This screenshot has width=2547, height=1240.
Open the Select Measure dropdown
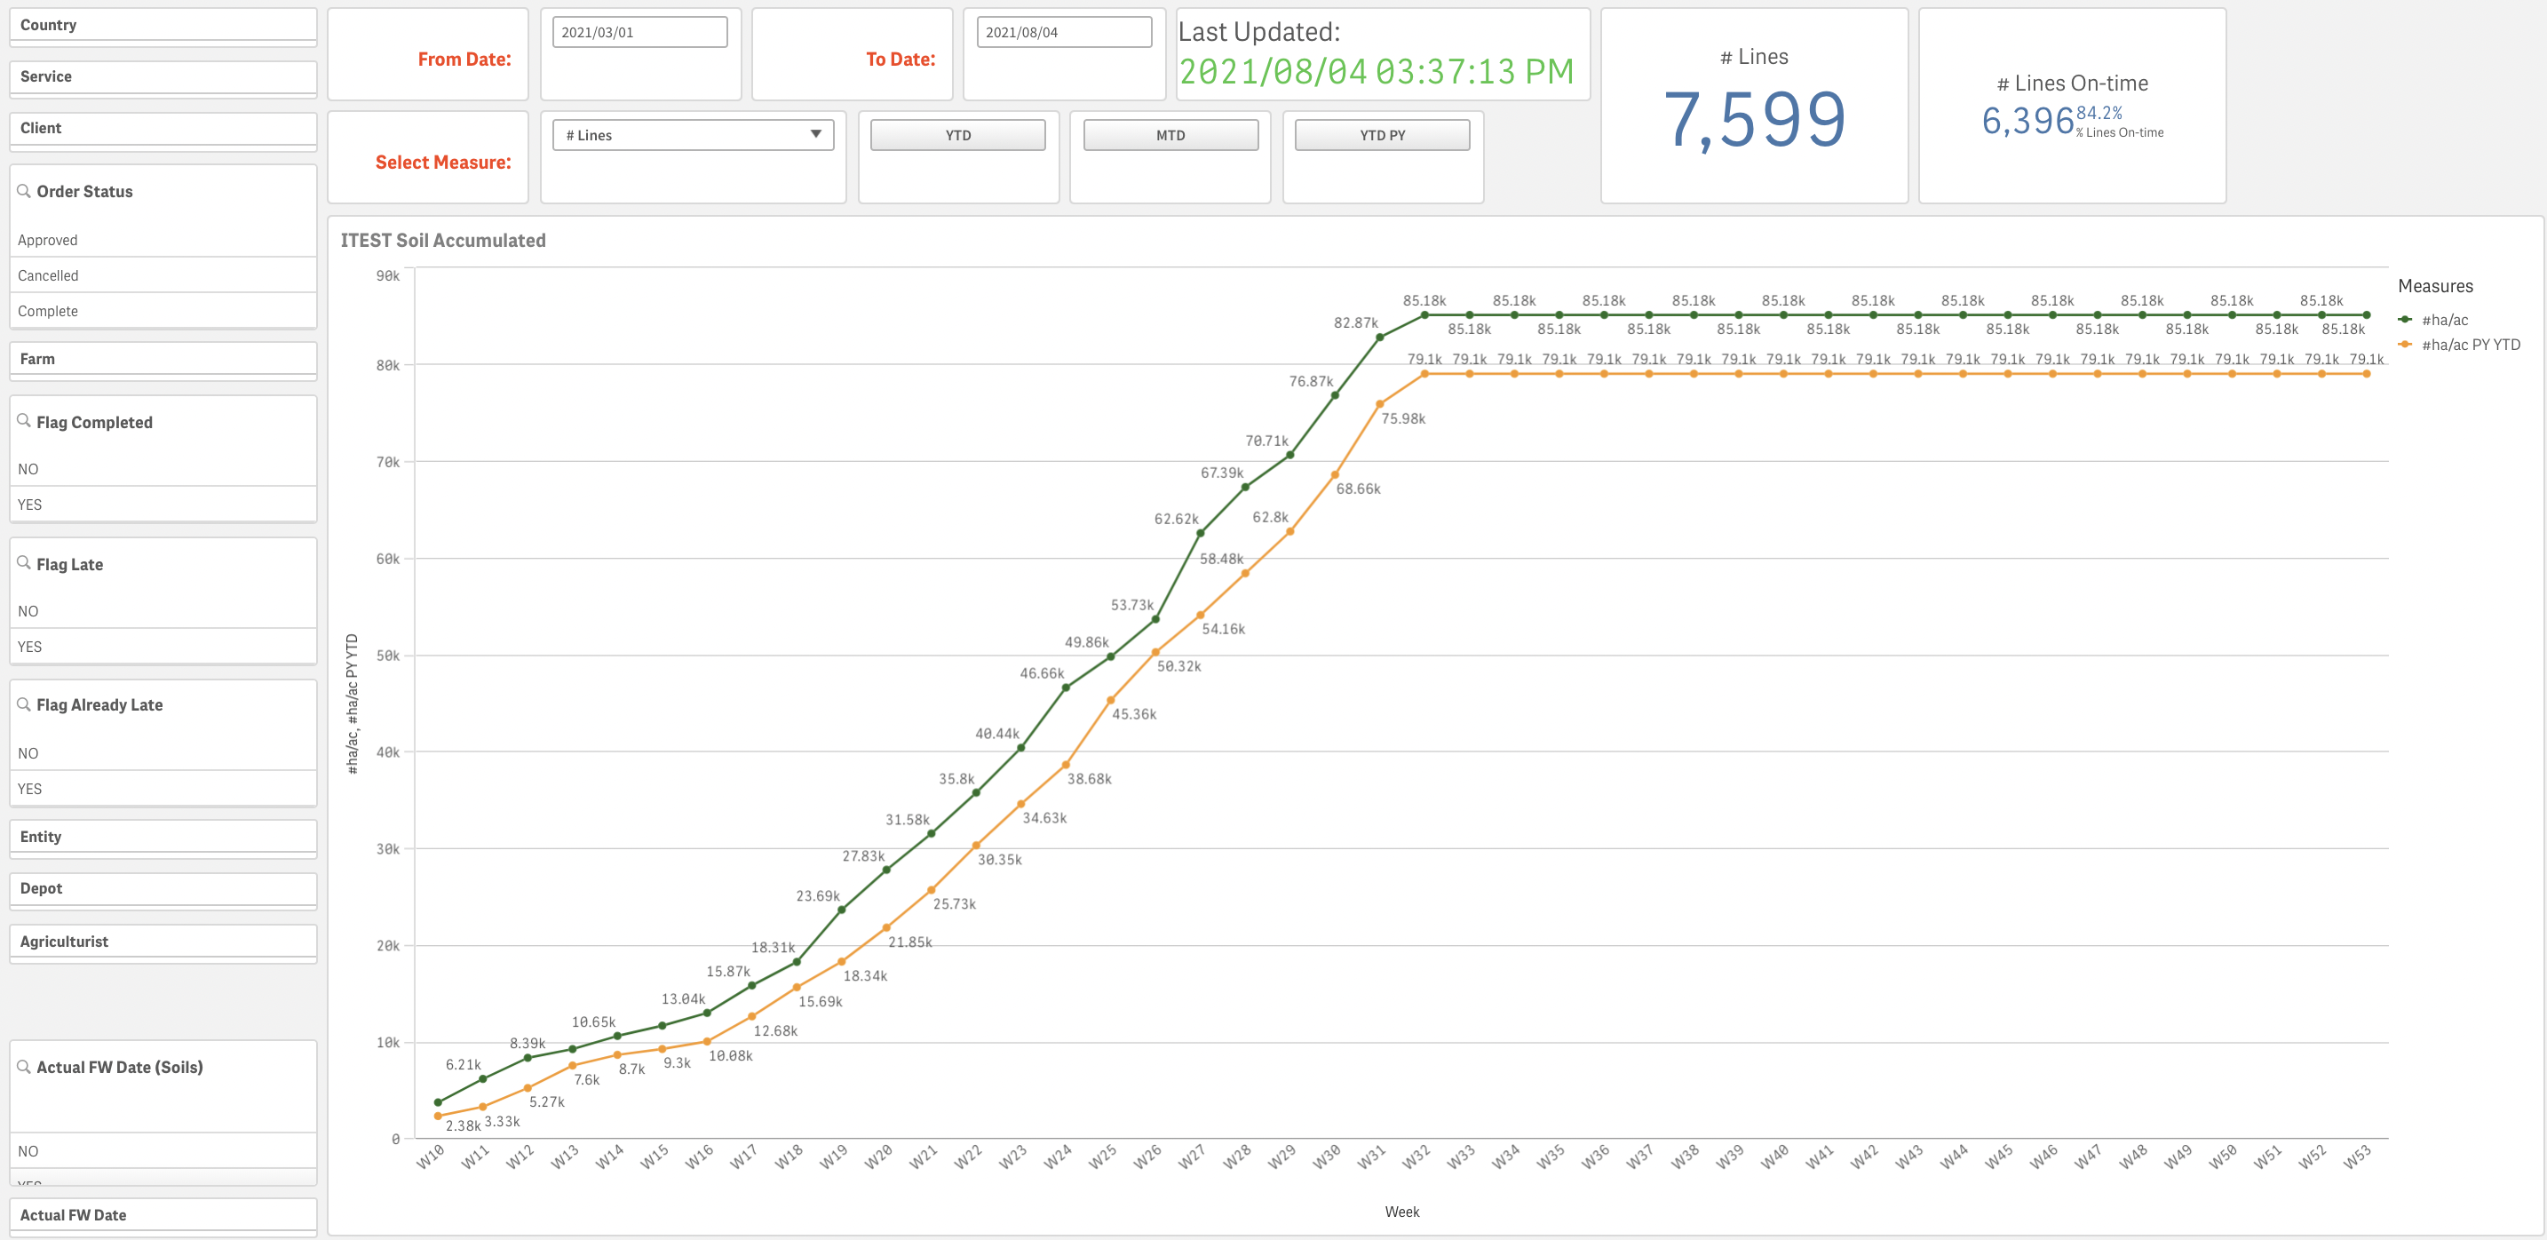692,134
